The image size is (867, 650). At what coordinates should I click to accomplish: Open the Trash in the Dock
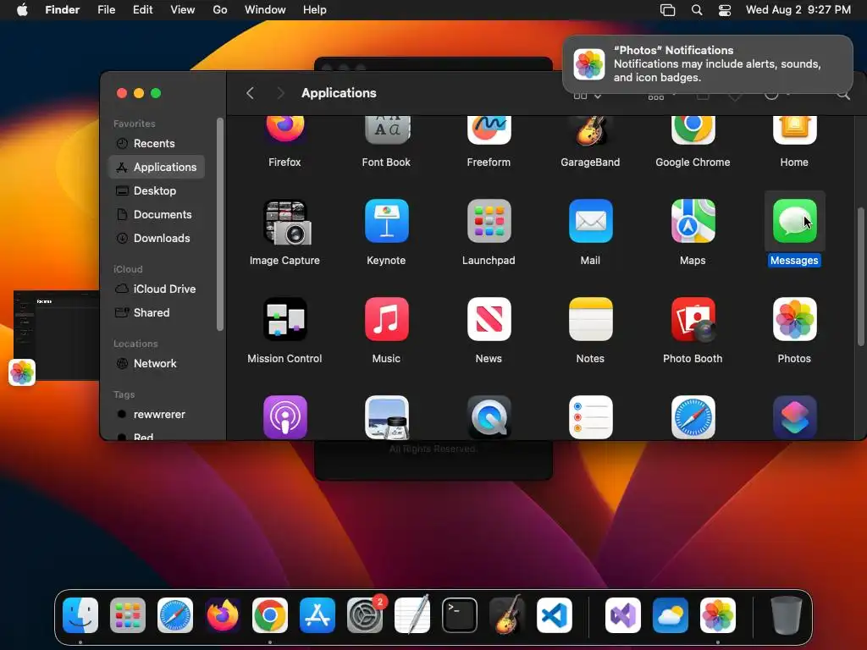787,615
